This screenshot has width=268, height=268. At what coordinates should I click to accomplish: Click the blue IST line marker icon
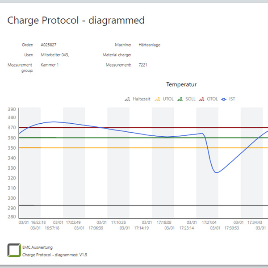(224, 99)
